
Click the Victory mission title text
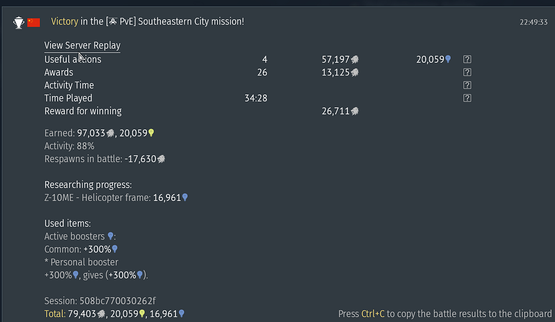148,22
